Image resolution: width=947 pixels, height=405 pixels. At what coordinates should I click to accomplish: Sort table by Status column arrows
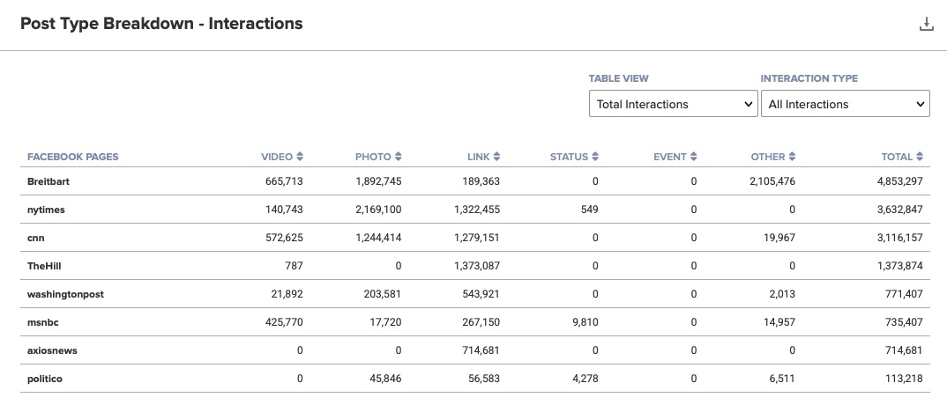pos(595,157)
